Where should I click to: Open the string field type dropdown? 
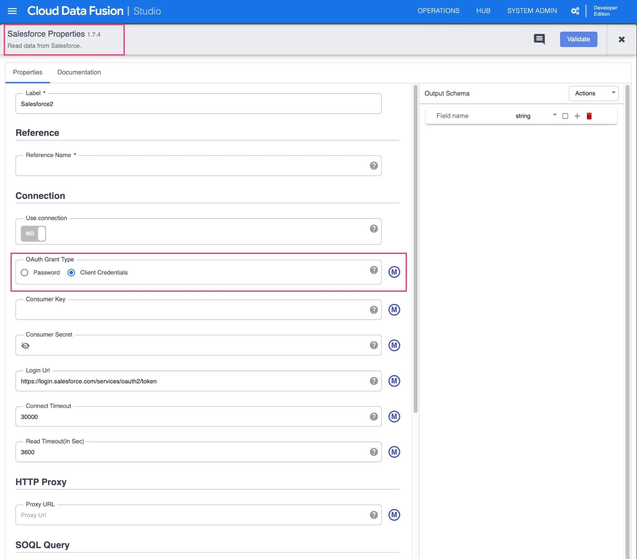point(535,116)
